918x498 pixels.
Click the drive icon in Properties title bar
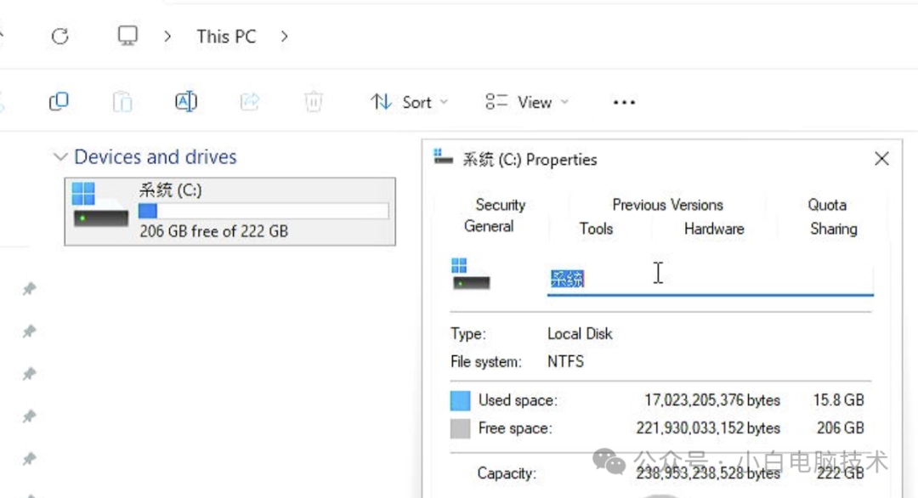click(x=443, y=157)
